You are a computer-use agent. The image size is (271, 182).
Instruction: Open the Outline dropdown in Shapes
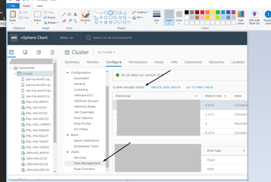pos(140,12)
